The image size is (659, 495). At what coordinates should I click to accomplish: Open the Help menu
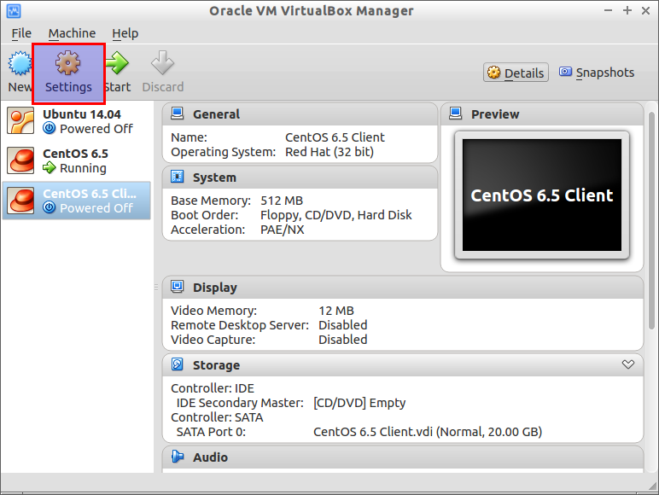tap(125, 33)
